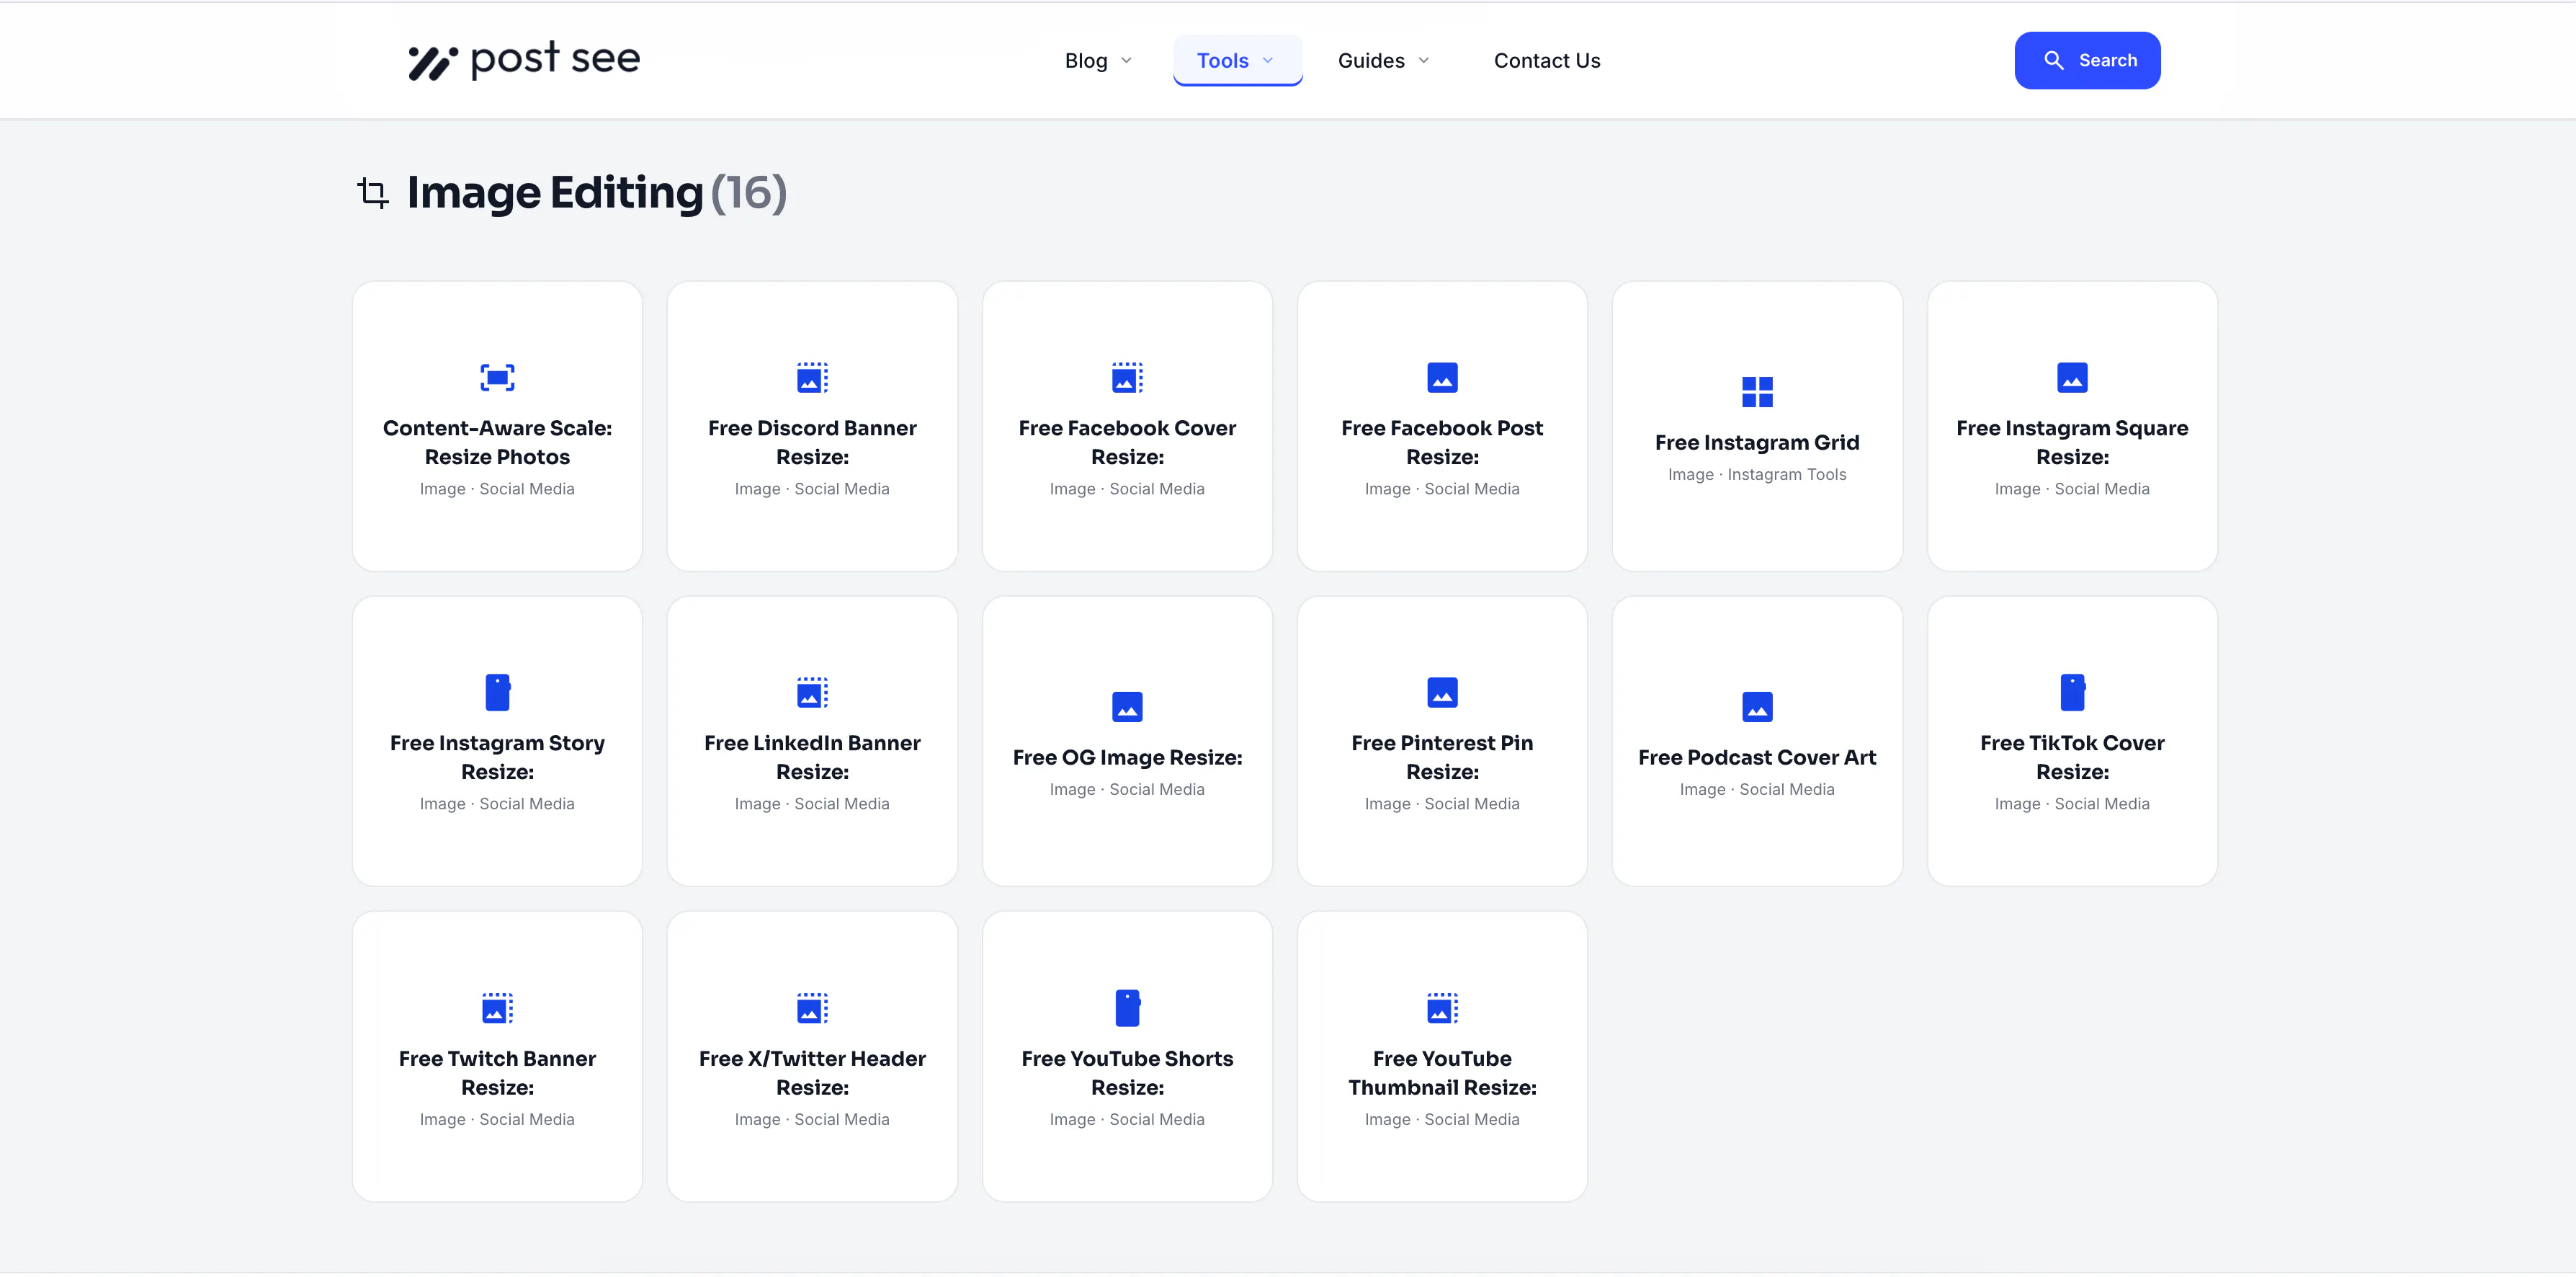The image size is (2576, 1277).
Task: Click the Free YouTube Shorts Resize icon
Action: point(1127,1007)
